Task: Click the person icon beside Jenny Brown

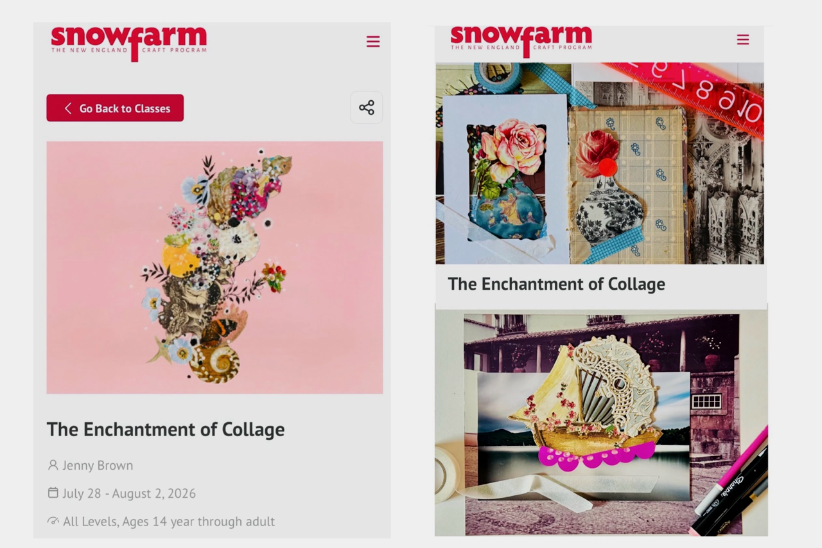Action: pos(53,464)
